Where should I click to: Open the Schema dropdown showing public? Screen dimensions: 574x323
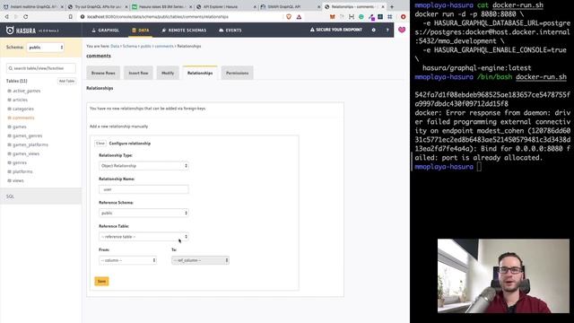46,48
